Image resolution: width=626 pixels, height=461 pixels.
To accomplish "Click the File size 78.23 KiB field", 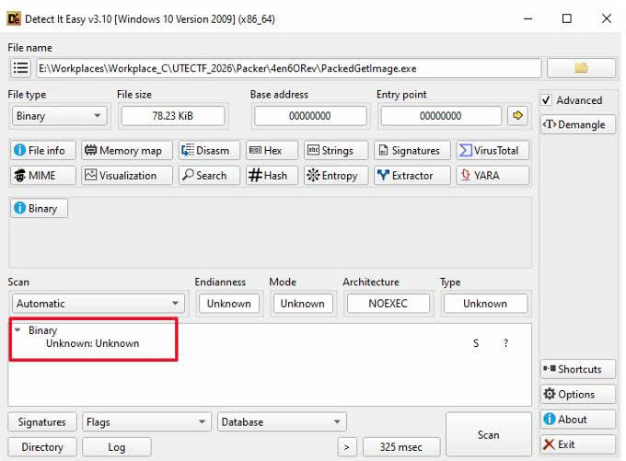I will pos(173,116).
